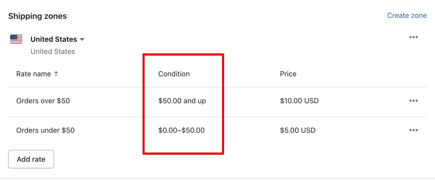This screenshot has width=435, height=181.
Task: Click the United States flag icon
Action: click(x=16, y=39)
